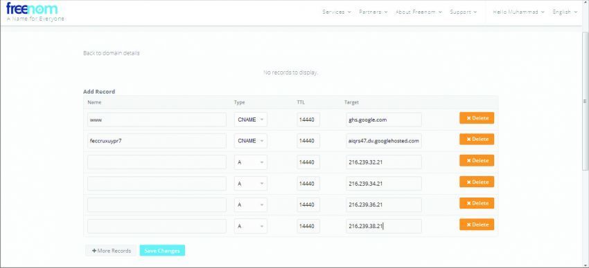Delete the A record for 216.239.32.21
The image size is (589, 268).
(x=477, y=160)
